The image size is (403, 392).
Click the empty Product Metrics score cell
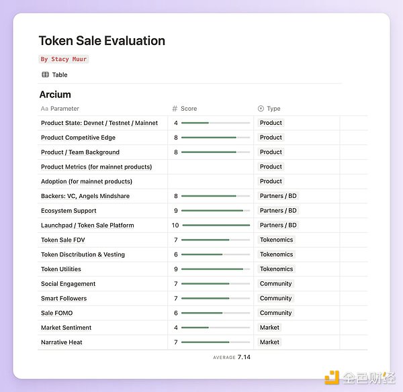210,166
